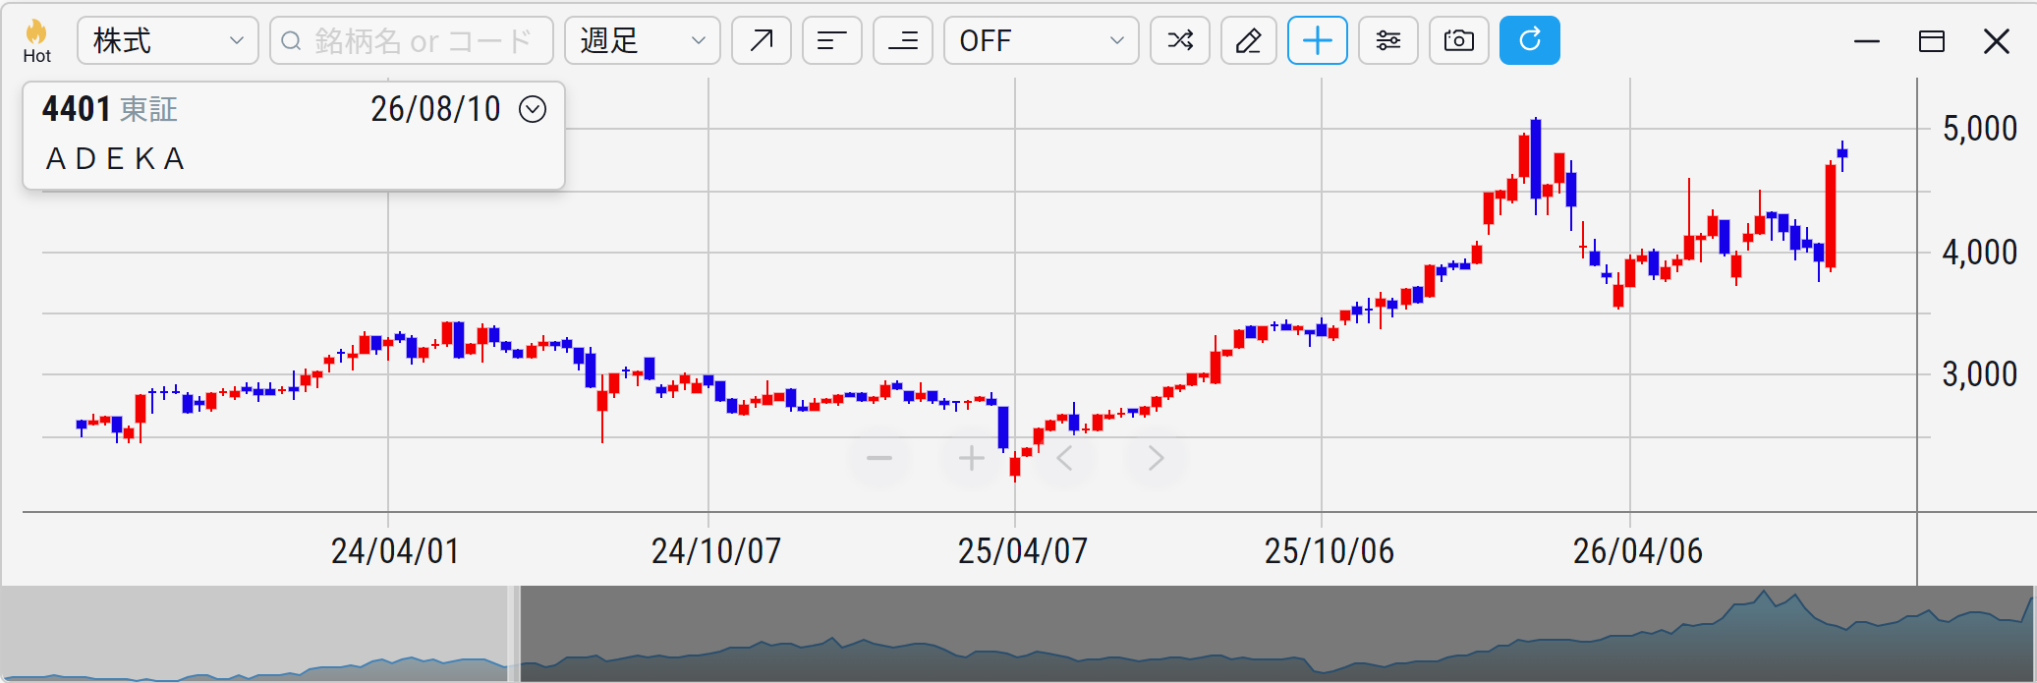Open the 株式 asset type dropdown
The height and width of the screenshot is (683, 2037).
168,40
